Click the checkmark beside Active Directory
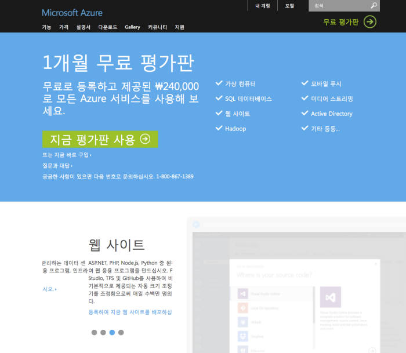The image size is (406, 353). [x=305, y=113]
